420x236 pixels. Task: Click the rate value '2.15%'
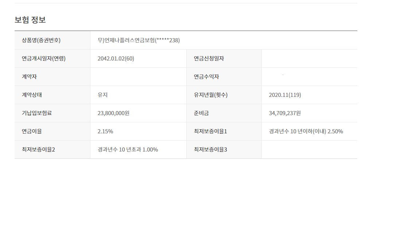tap(105, 131)
